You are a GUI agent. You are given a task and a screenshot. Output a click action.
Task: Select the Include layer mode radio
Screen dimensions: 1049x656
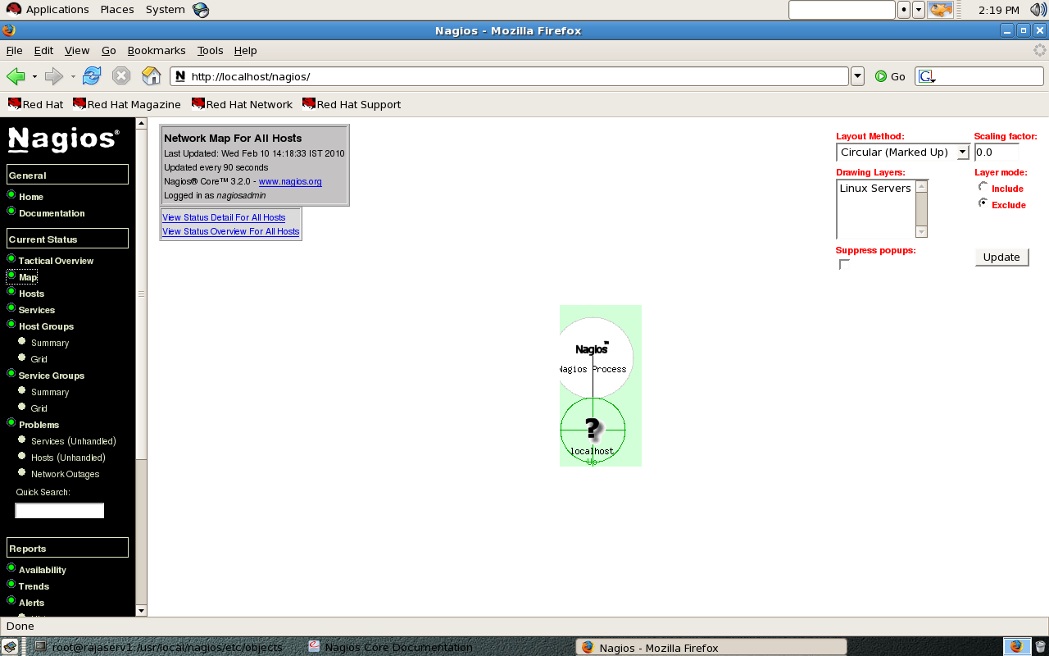click(983, 186)
